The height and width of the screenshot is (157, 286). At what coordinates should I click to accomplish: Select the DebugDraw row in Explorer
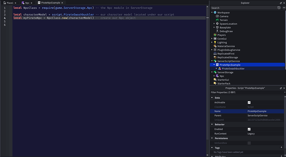pyautogui.click(x=247, y=31)
